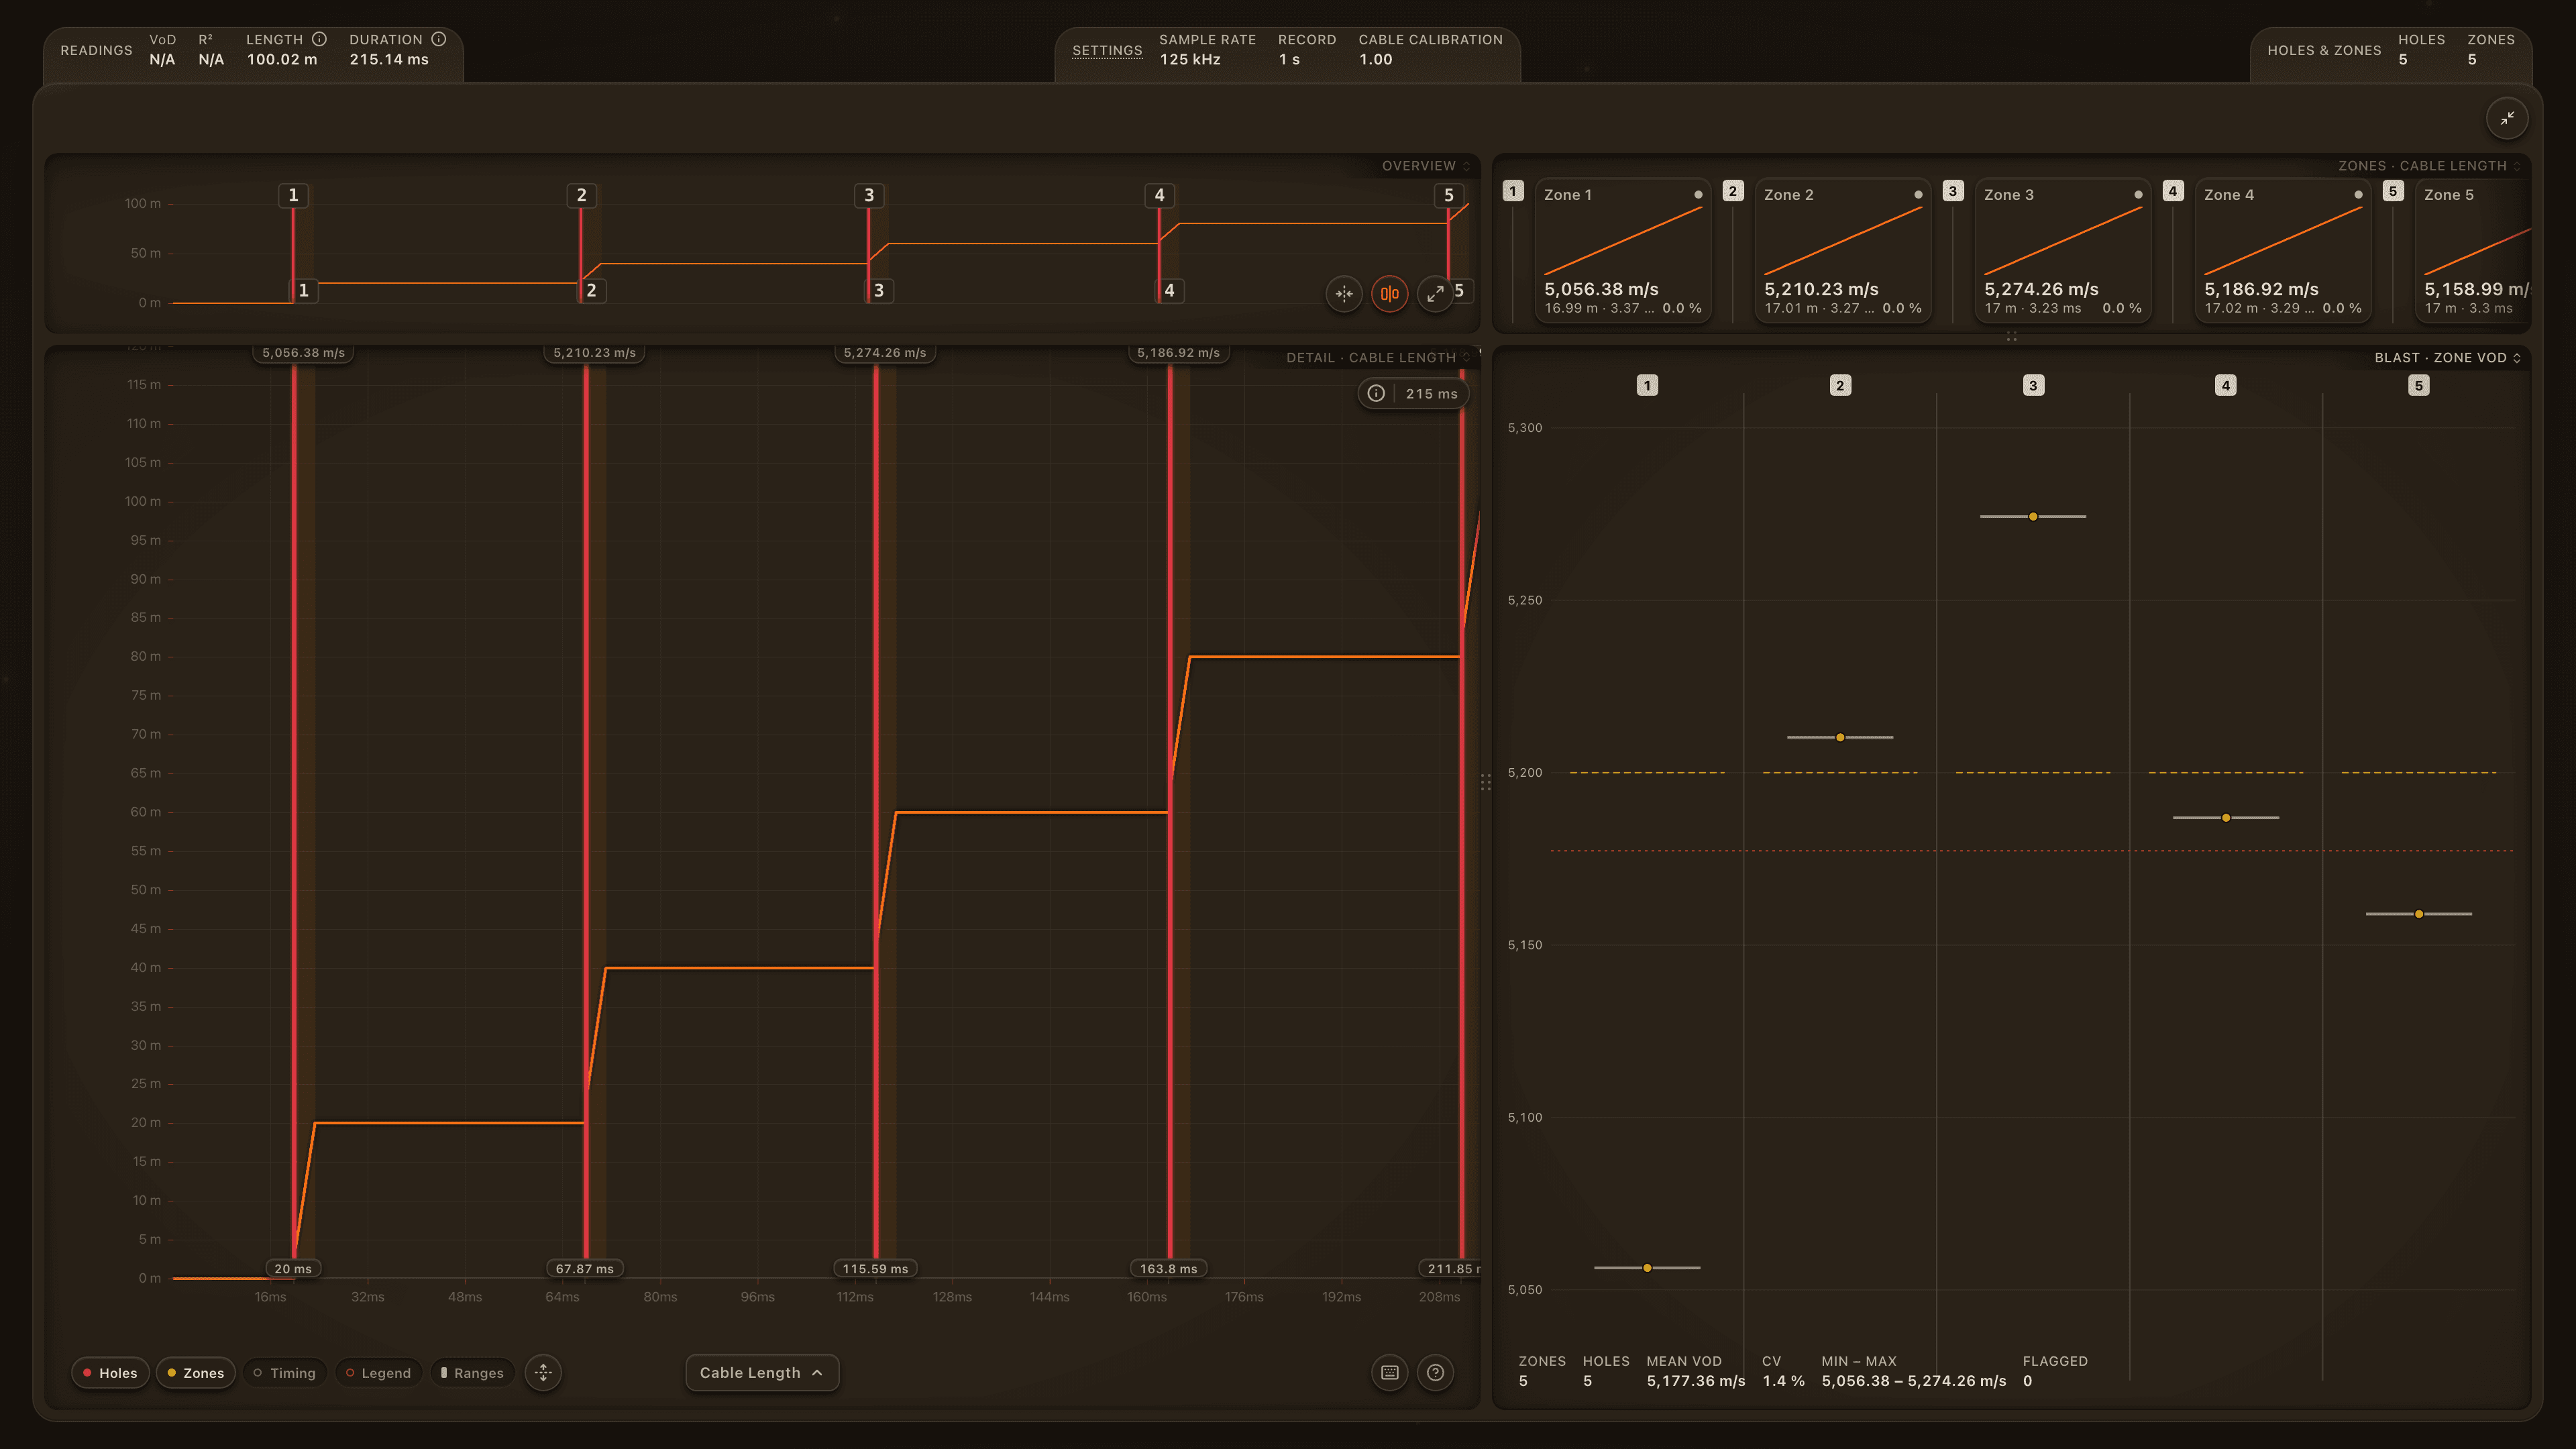2576x1449 pixels.
Task: Select the Zone 4 card
Action: pos(2282,250)
